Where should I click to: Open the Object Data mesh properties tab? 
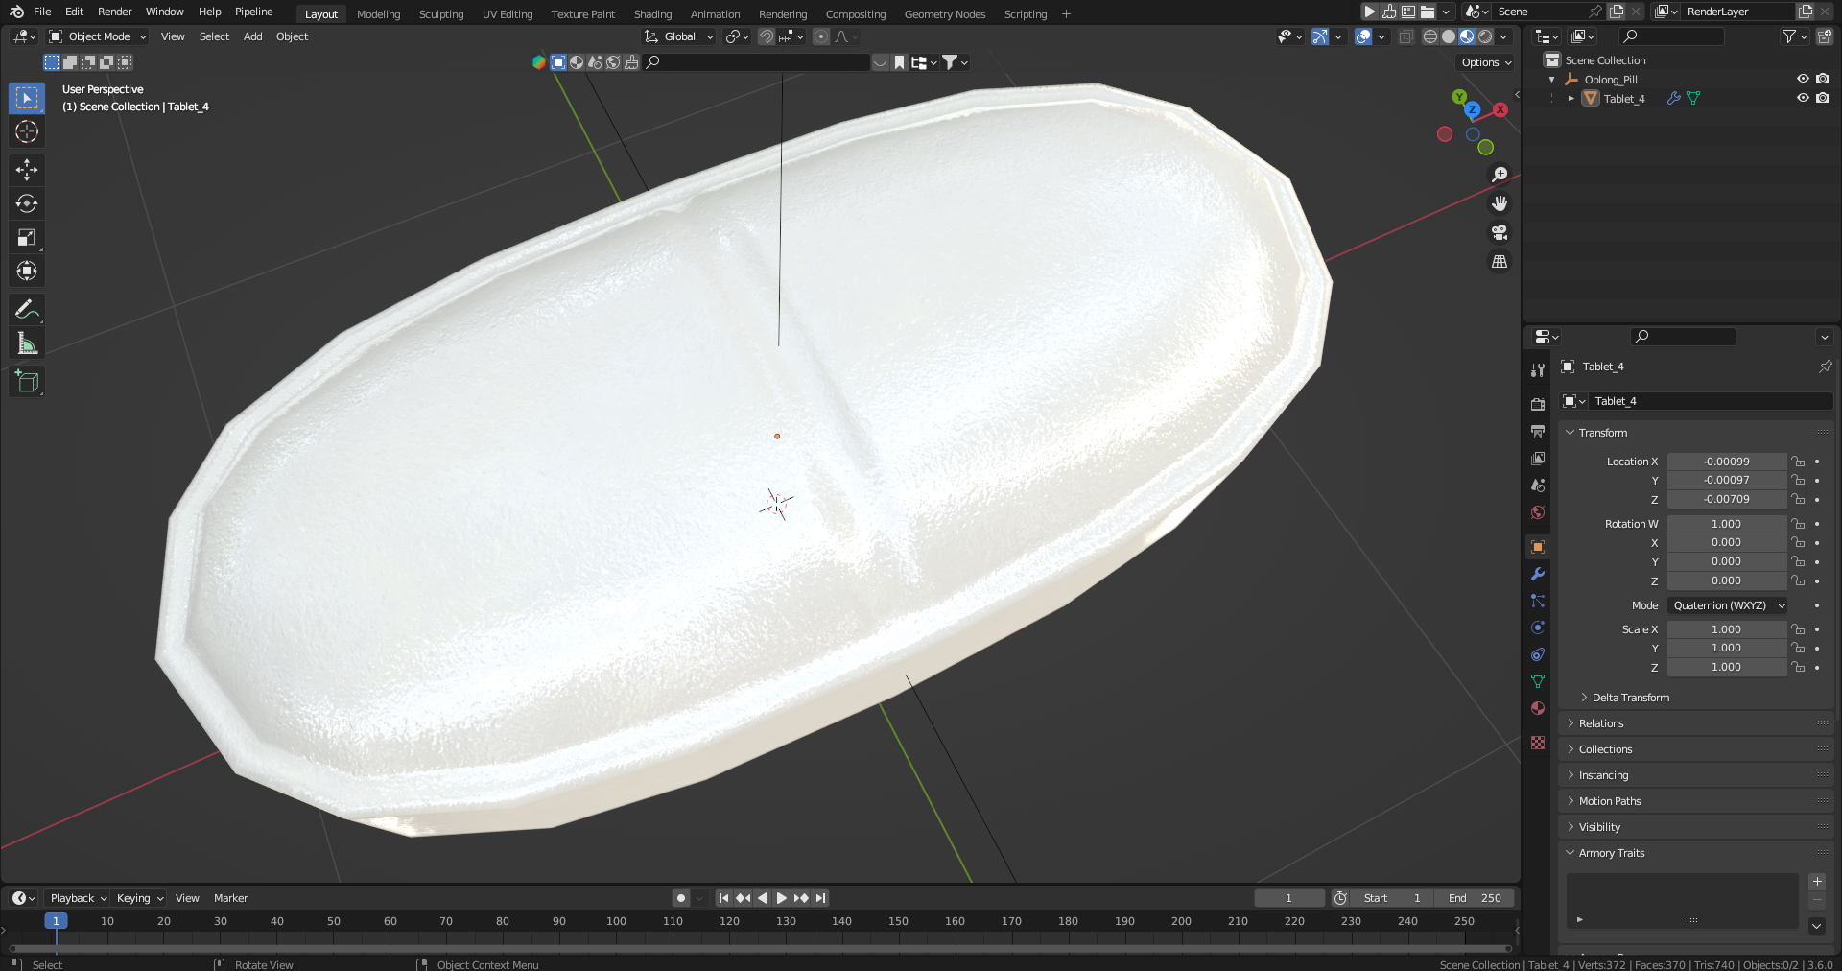tap(1538, 681)
